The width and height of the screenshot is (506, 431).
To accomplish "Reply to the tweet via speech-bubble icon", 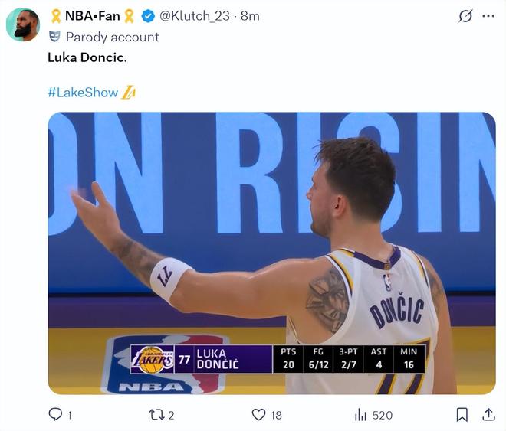I will tap(55, 414).
